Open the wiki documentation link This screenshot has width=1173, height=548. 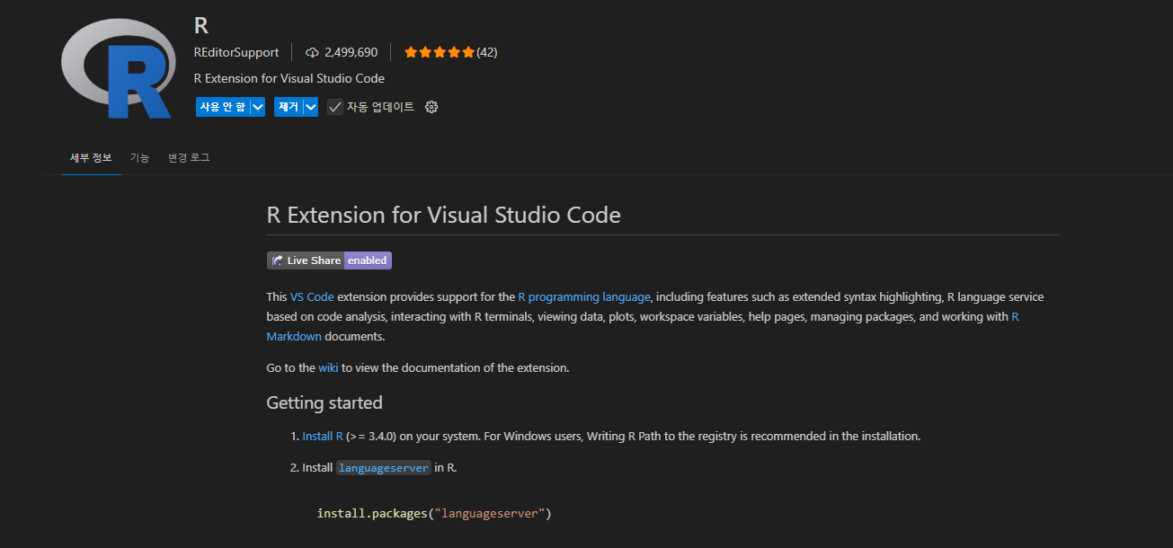click(328, 367)
